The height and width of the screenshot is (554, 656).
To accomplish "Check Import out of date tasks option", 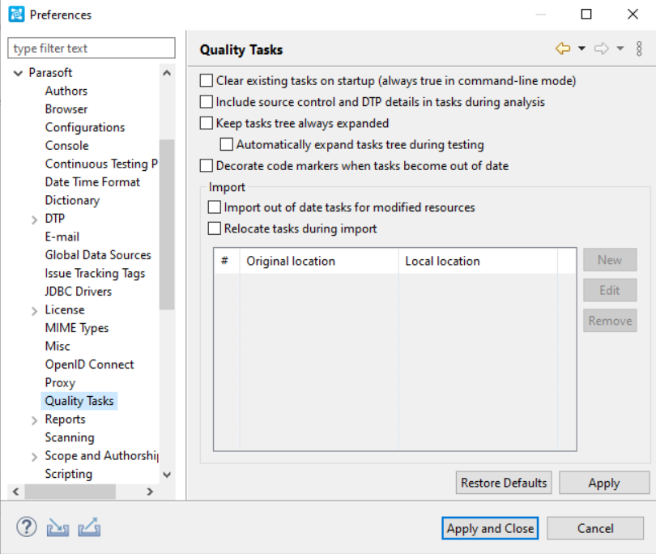I will tap(214, 207).
